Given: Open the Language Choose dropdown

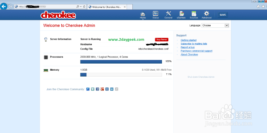Looking at the screenshot, I should coord(215,25).
